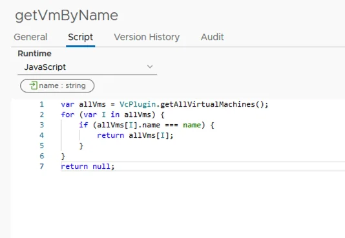
Task: Switch to the General tab
Action: (30, 37)
